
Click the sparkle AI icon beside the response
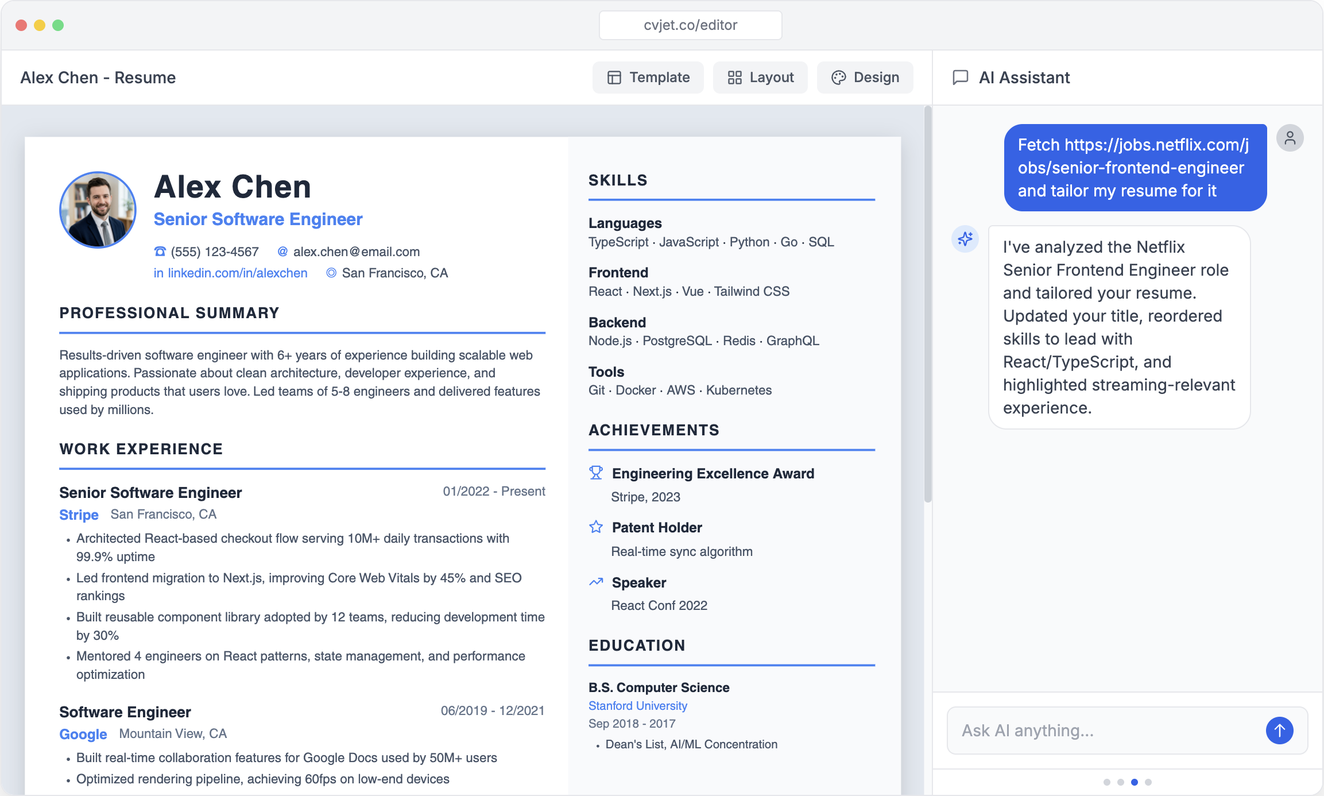click(x=965, y=239)
